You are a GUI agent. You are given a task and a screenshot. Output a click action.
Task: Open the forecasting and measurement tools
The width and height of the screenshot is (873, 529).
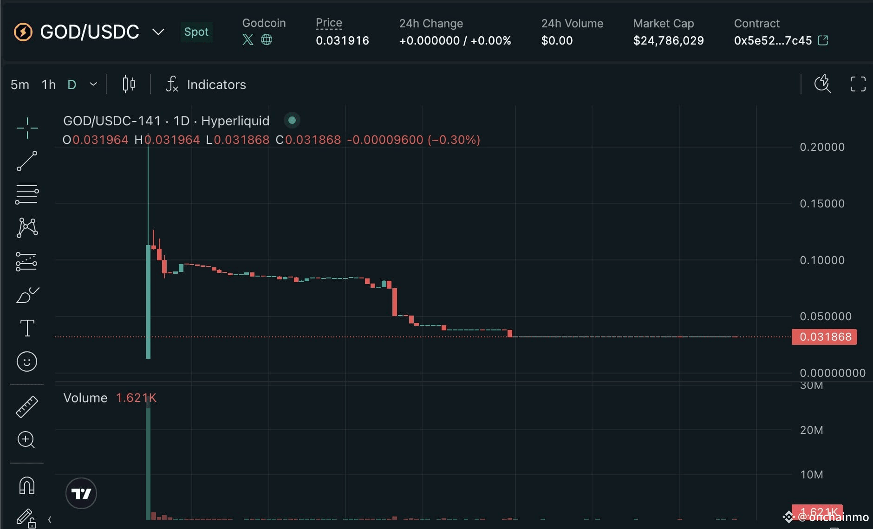coord(26,262)
